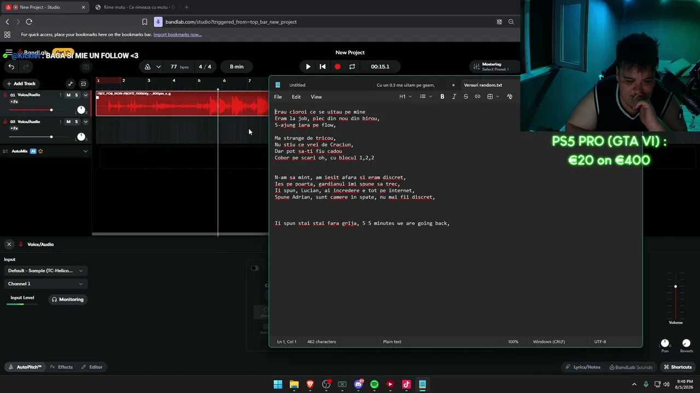Add Fx to track 01
This screenshot has height=393, width=700.
click(x=14, y=102)
